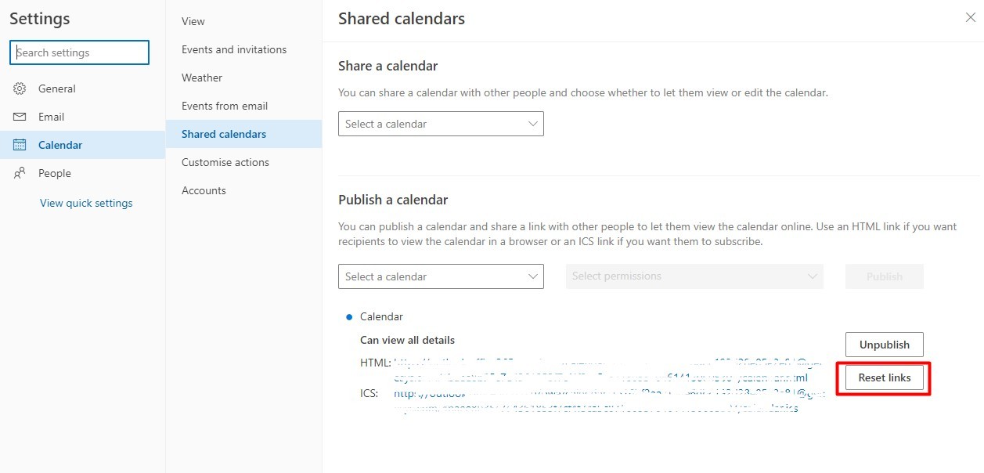Screen dimensions: 984x473
Task: Open Publish a calendar selection dropdown
Action: (x=441, y=276)
